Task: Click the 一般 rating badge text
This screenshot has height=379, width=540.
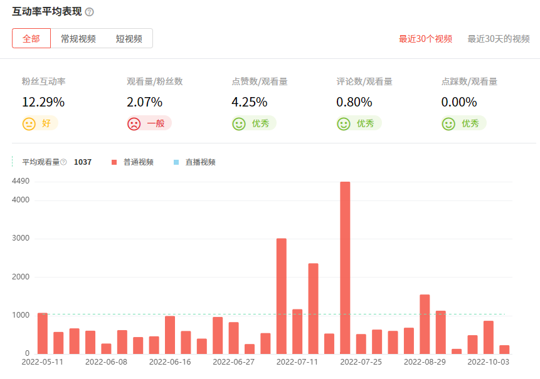Action: coord(156,124)
